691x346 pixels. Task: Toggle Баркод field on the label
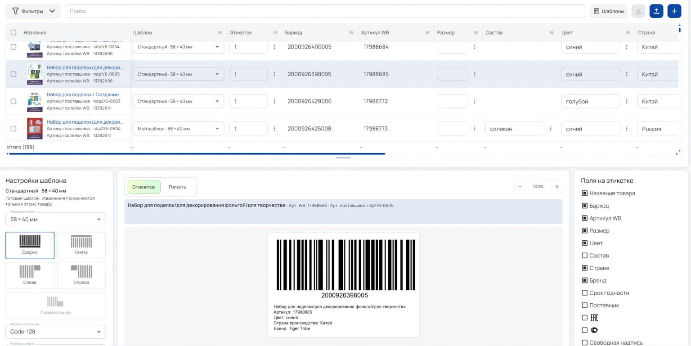coord(585,206)
